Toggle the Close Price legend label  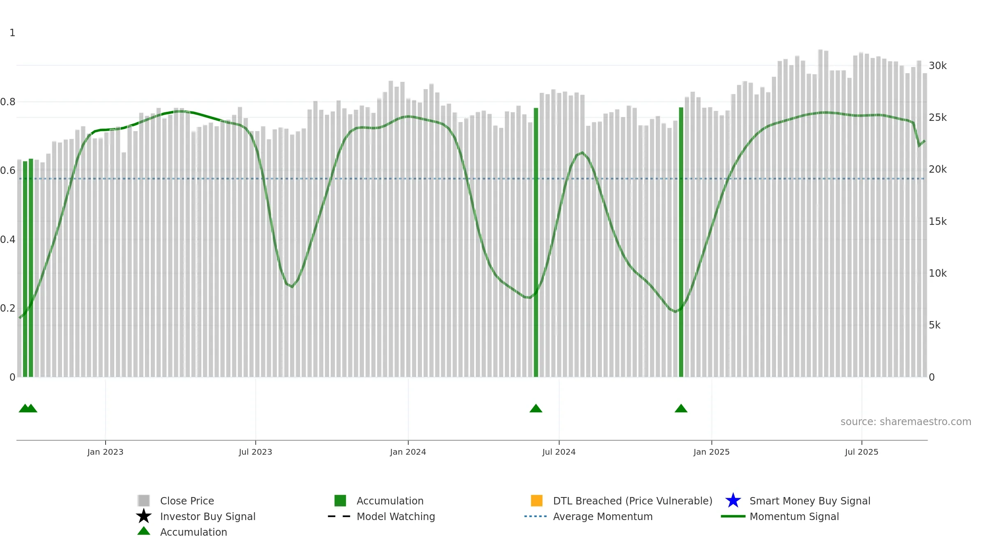187,501
